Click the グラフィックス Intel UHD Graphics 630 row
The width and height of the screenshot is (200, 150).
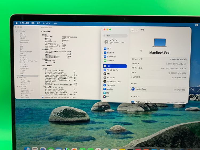(x=159, y=68)
